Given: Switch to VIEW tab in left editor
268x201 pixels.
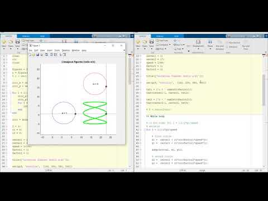Looking at the screenshot, I should pos(42,36).
